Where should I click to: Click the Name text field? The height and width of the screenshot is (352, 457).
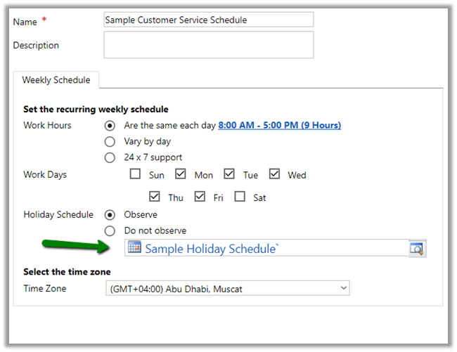click(208, 20)
